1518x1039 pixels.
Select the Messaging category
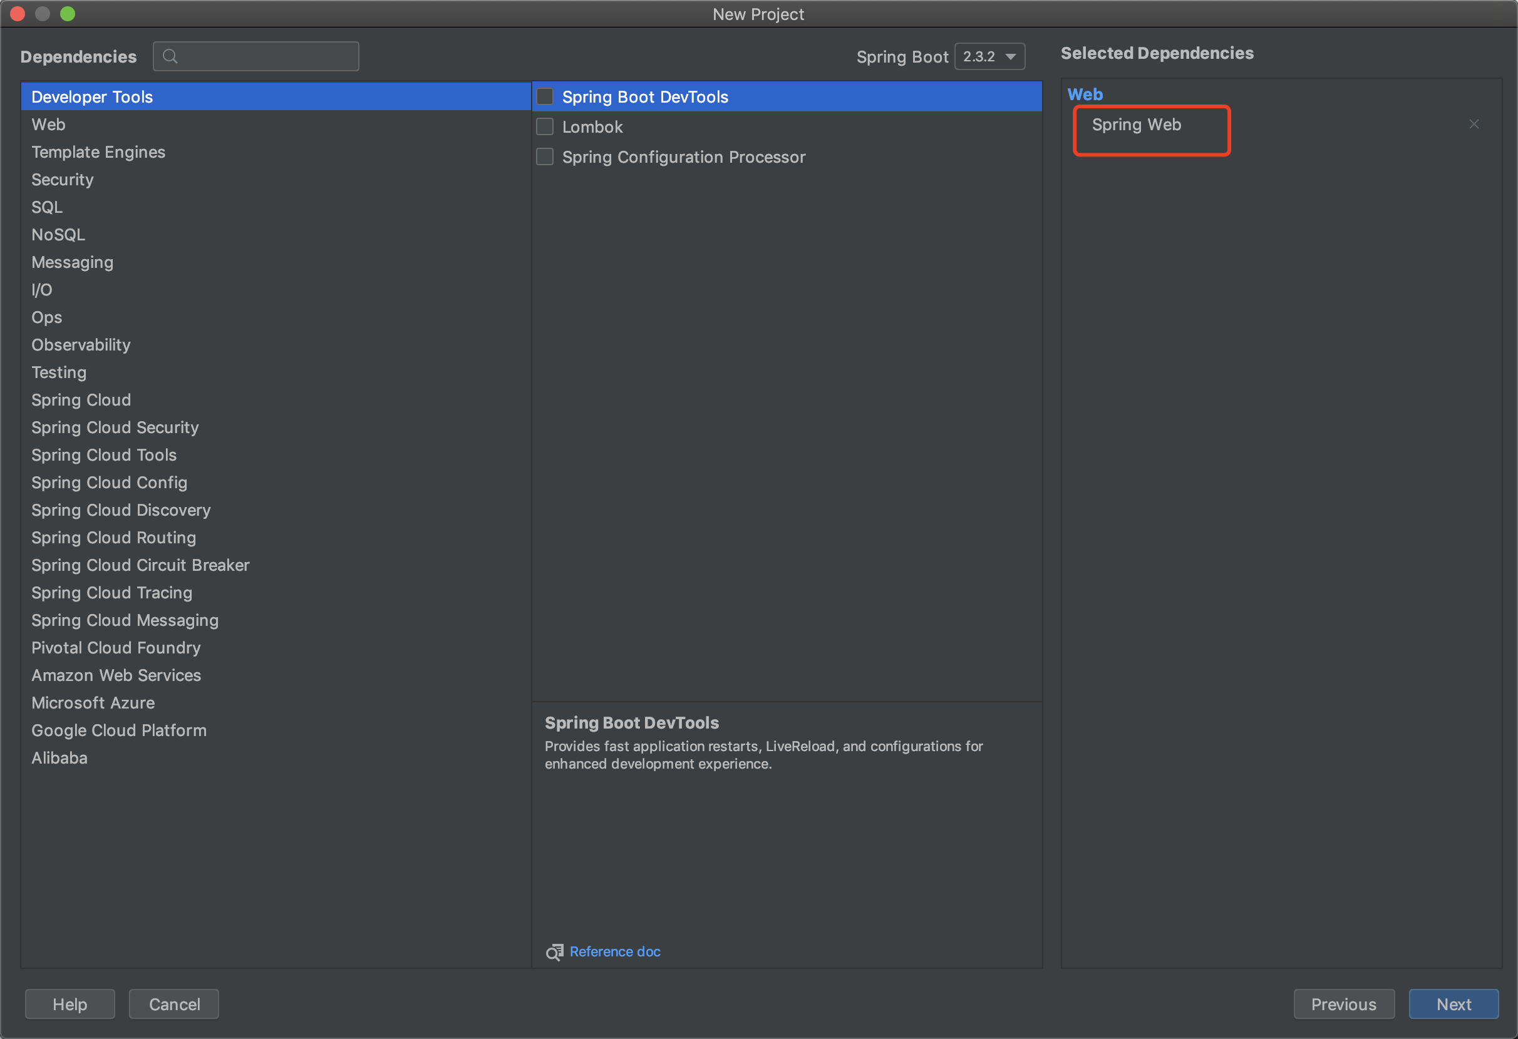click(276, 262)
